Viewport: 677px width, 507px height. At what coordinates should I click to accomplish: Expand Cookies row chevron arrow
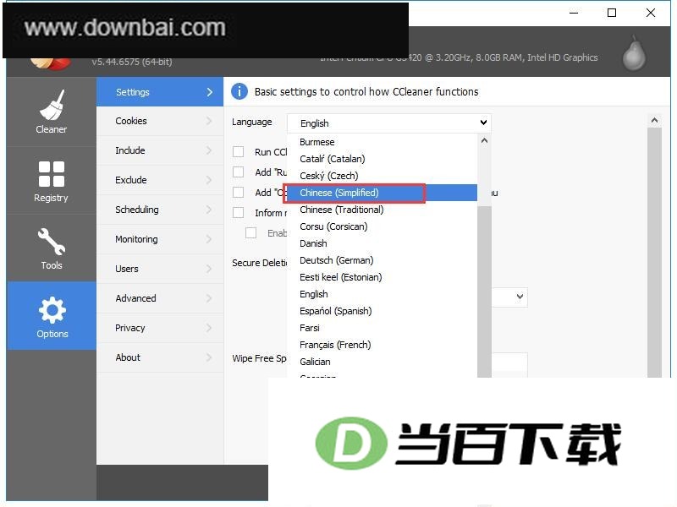coord(209,121)
